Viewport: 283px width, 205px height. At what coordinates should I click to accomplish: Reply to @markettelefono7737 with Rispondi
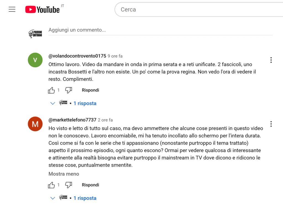point(90,185)
